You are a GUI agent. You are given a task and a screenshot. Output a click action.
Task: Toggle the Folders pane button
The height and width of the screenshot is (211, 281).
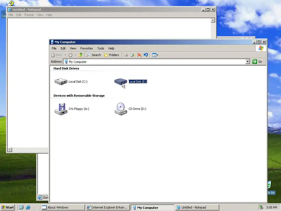pyautogui.click(x=111, y=55)
